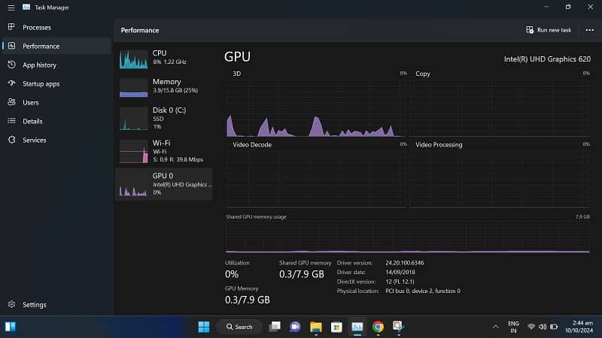Open the Video Processing graph dropdown
This screenshot has width=602, height=338.
pyautogui.click(x=439, y=144)
